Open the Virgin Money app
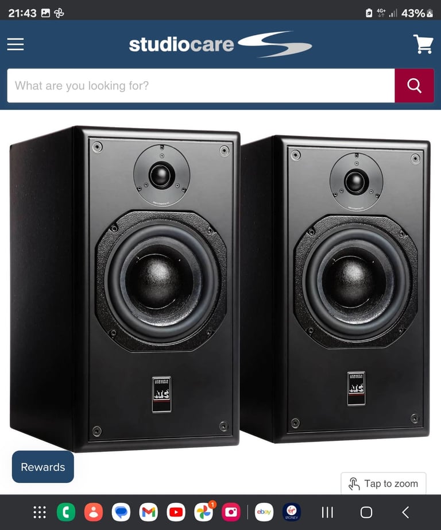Screen dimensions: 441x530 pyautogui.click(x=291, y=512)
